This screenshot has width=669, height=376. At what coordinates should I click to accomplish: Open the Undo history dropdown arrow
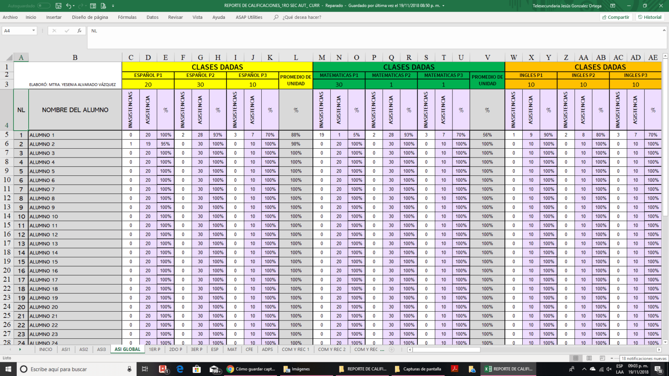[74, 6]
